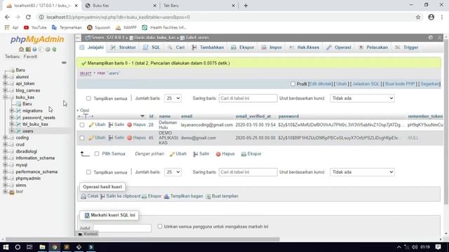Check the row 45 checkbox
This screenshot has height=252, width=449.
82,138
